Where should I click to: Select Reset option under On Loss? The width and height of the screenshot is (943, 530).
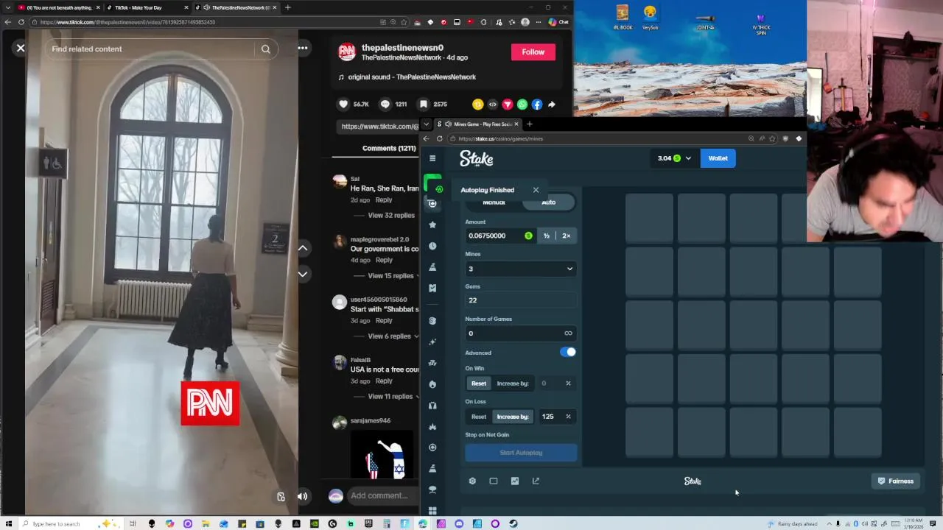479,417
